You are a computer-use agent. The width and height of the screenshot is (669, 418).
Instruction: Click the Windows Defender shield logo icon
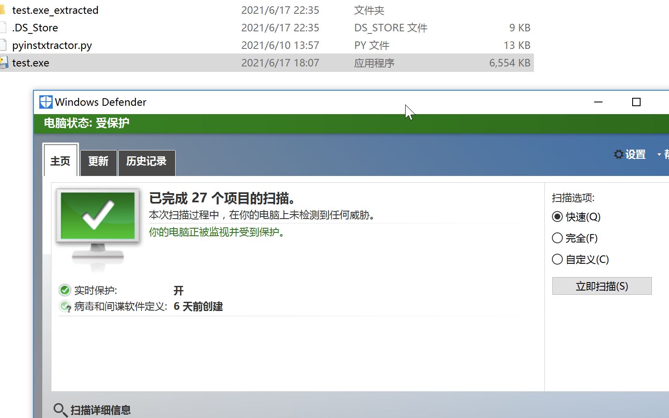46,102
